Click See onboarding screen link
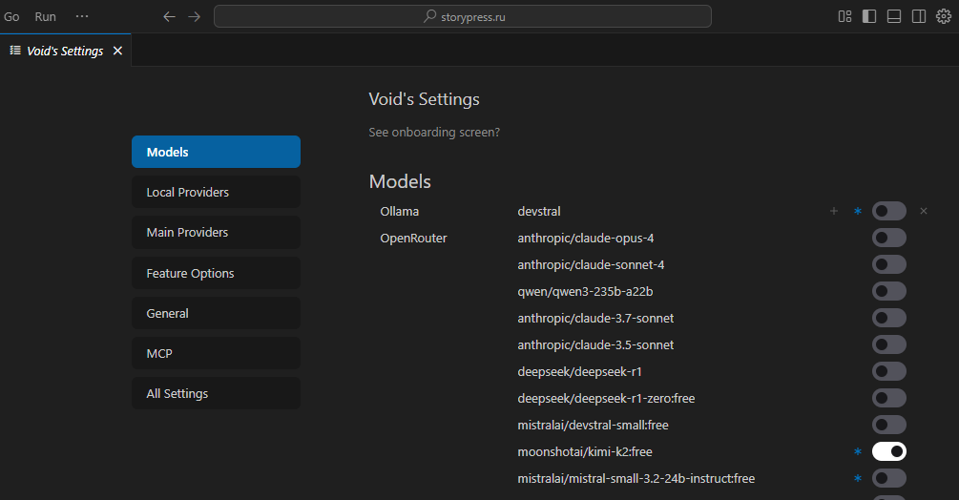 coord(434,132)
